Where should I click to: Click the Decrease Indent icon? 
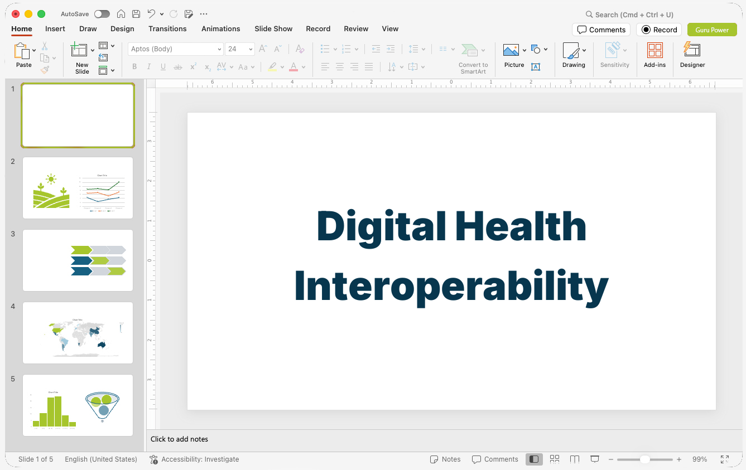click(x=376, y=49)
